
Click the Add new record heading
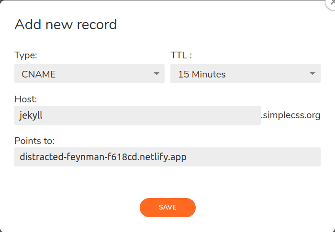66,24
